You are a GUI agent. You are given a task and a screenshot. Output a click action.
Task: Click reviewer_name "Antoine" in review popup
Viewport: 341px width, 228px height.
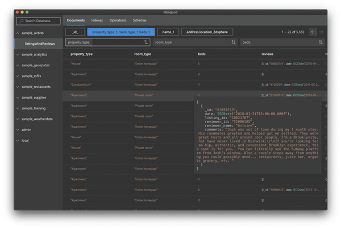[x=246, y=125]
